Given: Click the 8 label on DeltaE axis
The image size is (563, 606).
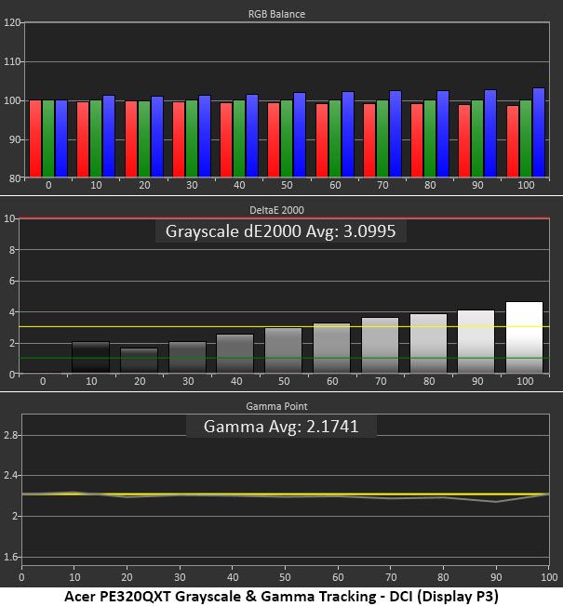Looking at the screenshot, I should (x=12, y=250).
